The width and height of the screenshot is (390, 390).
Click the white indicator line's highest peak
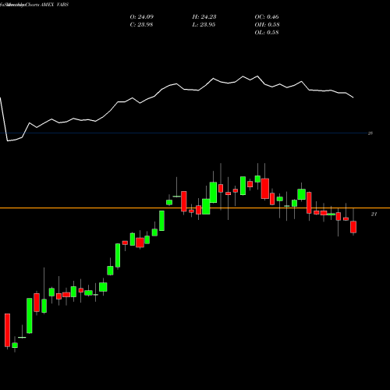[x=257, y=76]
